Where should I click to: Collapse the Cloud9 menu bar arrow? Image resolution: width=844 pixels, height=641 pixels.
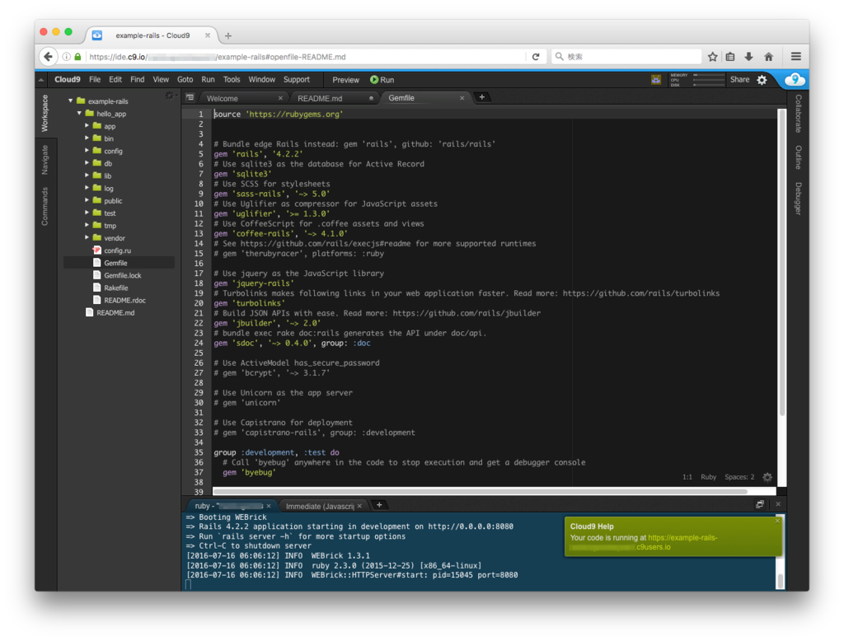(41, 80)
